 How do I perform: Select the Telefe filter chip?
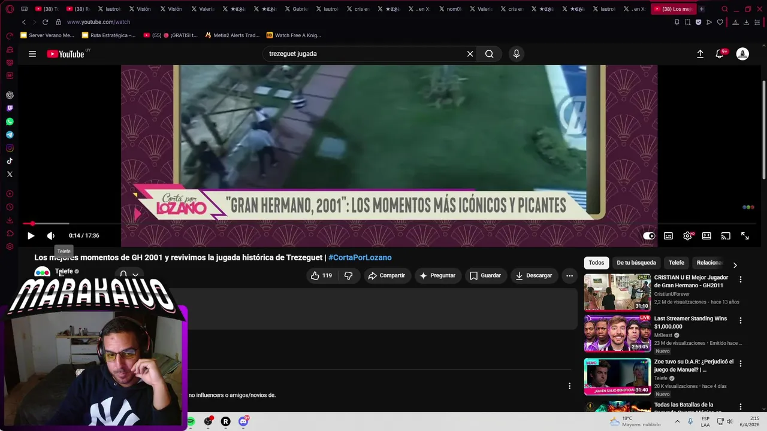(x=677, y=263)
